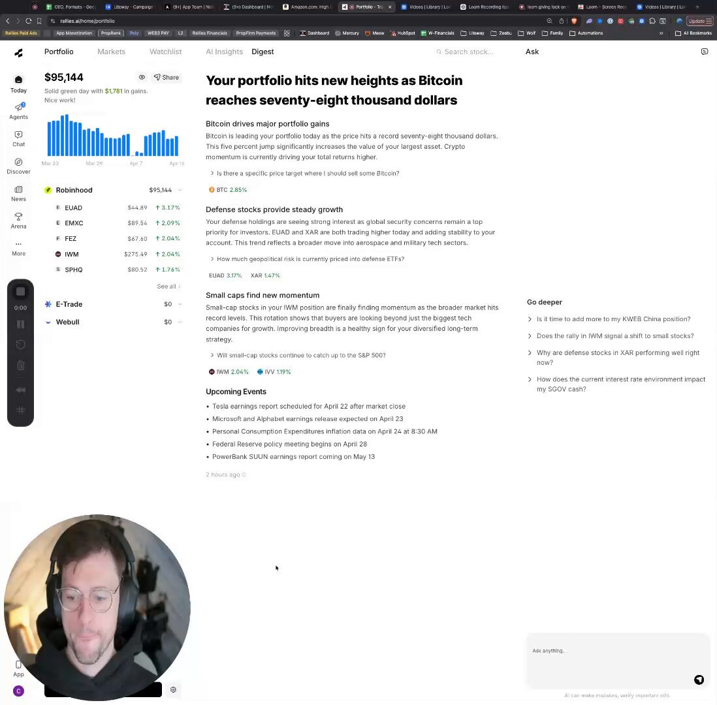This screenshot has width=717, height=705.
Task: Click the zoom magnifier in address bar
Action: point(549,21)
